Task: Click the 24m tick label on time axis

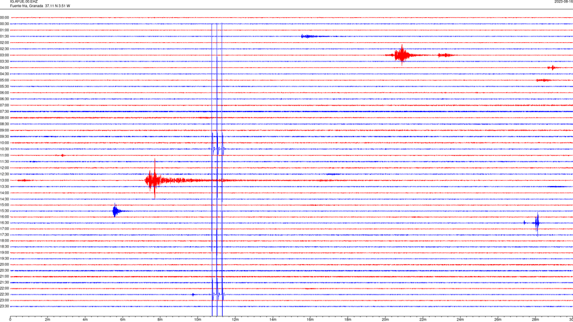Action: point(460,320)
